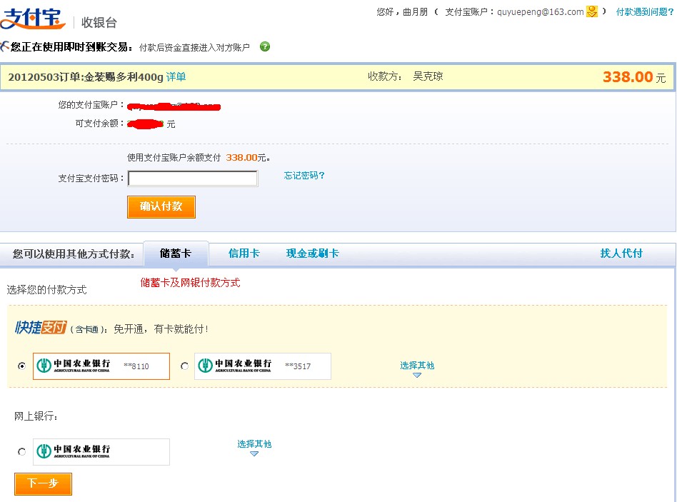Open the 找人代付 tab
The height and width of the screenshot is (502, 677).
pos(621,253)
